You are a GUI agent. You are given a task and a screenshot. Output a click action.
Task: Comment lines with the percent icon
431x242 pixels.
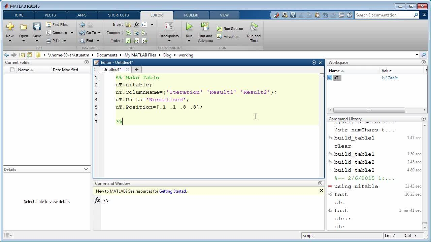coord(128,33)
